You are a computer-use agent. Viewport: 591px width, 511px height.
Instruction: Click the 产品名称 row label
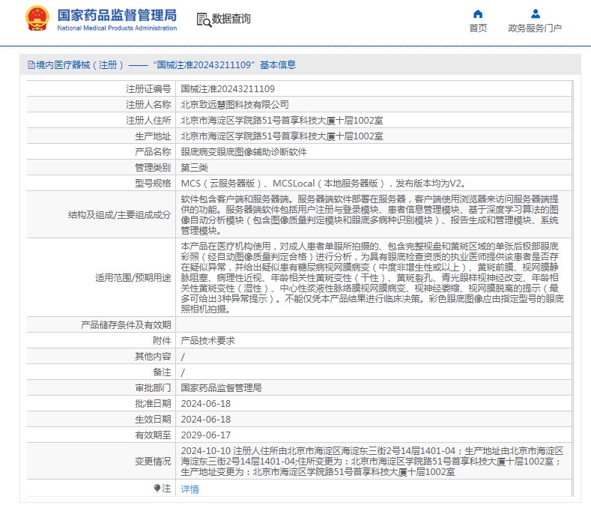click(153, 152)
